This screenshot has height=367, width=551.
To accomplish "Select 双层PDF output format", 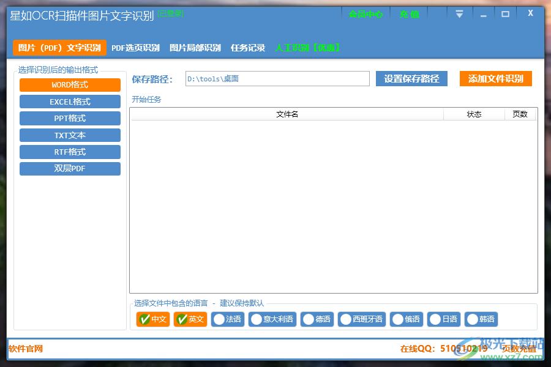I will tap(70, 168).
